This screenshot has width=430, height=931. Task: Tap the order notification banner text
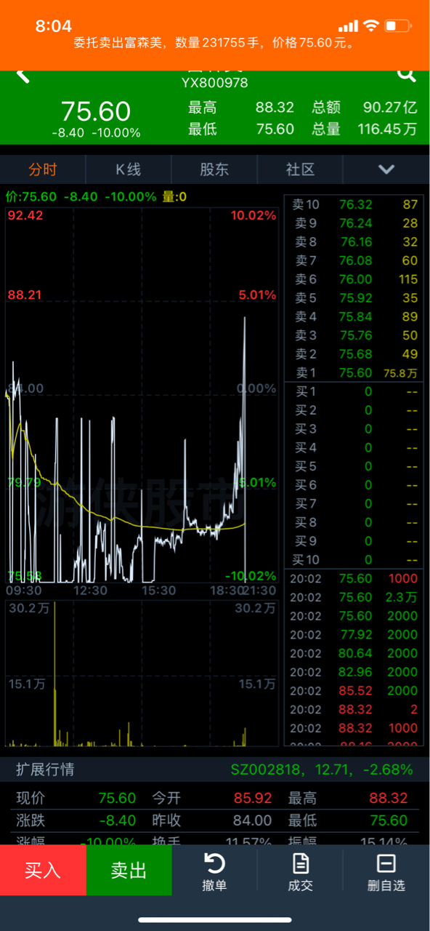pyautogui.click(x=215, y=43)
